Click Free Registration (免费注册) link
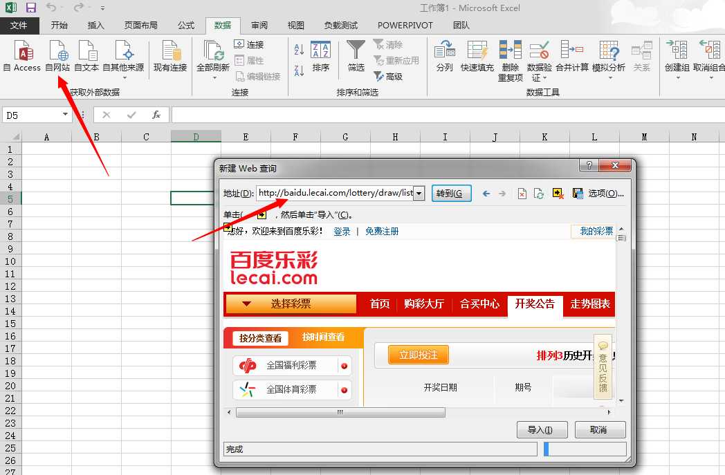725x475 pixels. [x=382, y=232]
